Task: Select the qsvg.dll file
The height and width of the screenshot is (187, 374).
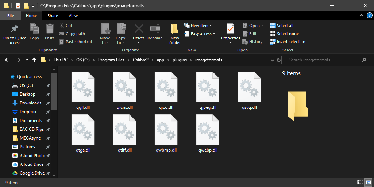Action: 249,91
